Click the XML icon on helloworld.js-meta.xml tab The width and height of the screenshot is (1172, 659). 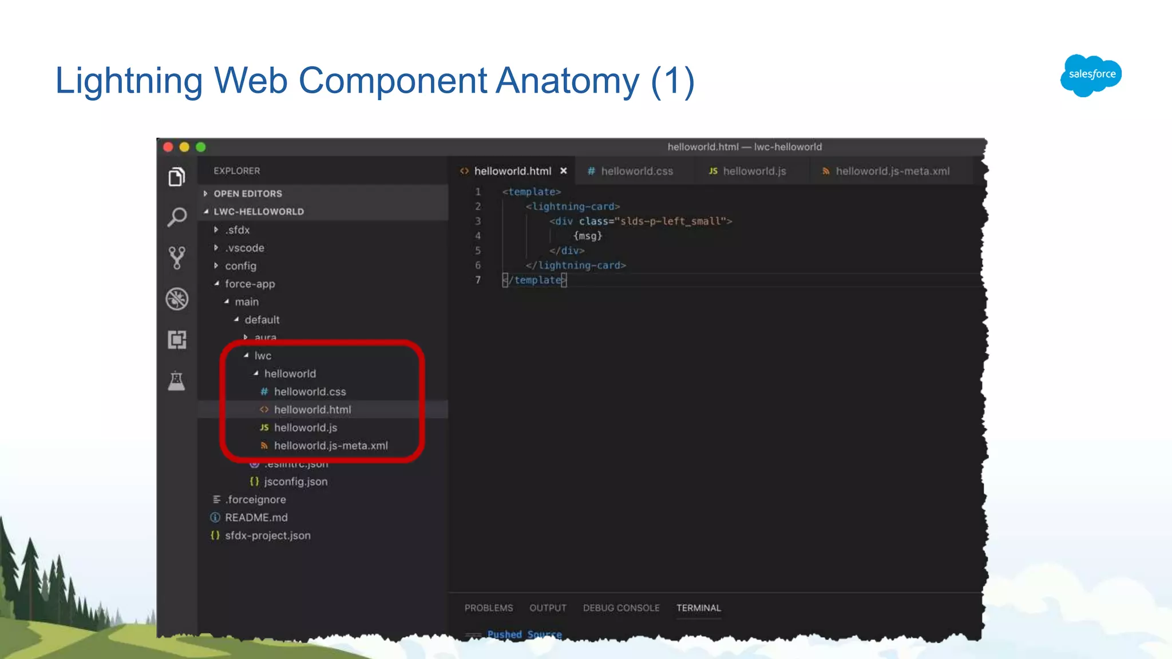826,171
